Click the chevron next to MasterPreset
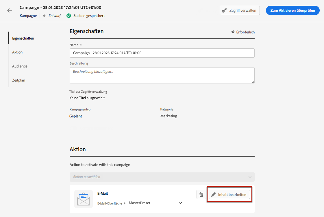 (180, 203)
